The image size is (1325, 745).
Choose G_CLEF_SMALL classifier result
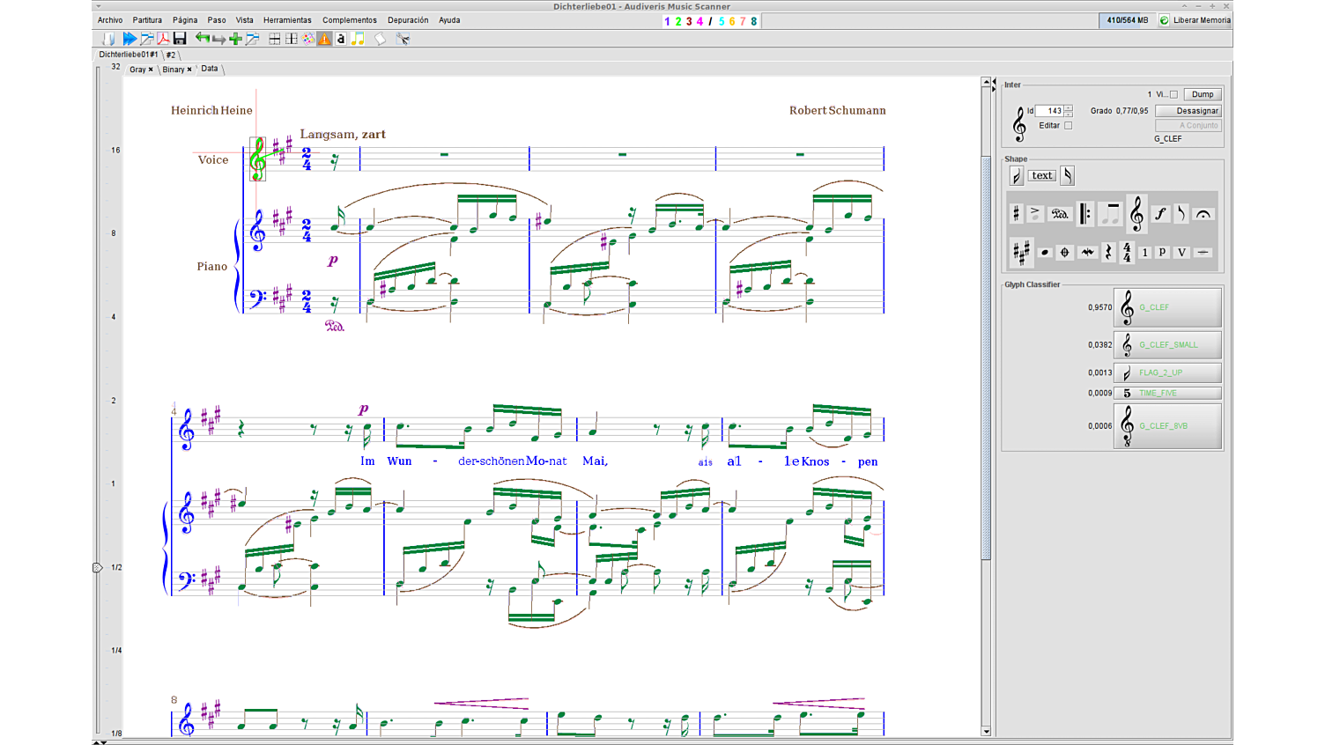pyautogui.click(x=1167, y=344)
